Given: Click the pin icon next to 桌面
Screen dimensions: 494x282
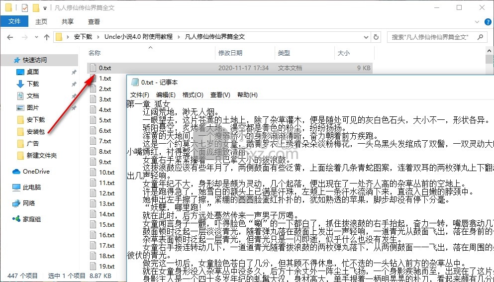Looking at the screenshot, I should coord(74,72).
